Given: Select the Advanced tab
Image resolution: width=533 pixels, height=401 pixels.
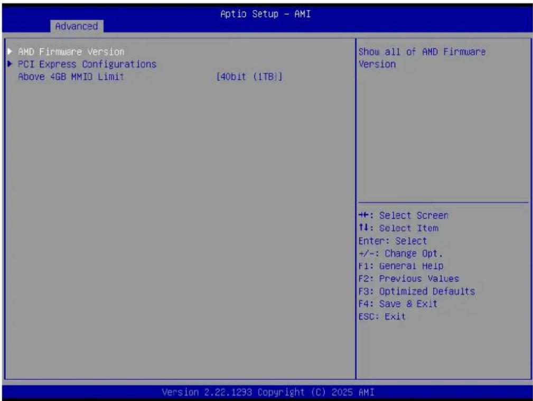Looking at the screenshot, I should click(x=77, y=26).
